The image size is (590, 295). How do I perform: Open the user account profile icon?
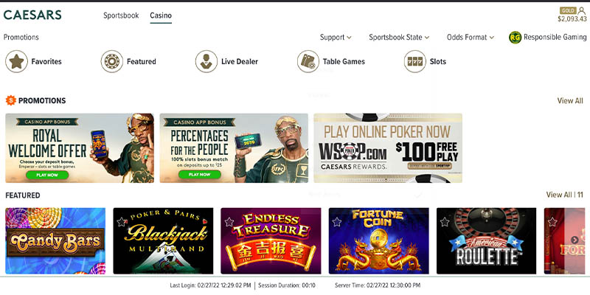tap(582, 10)
